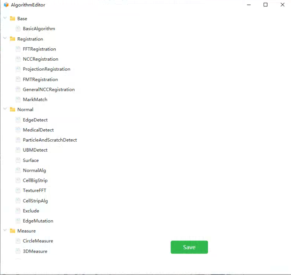Select the Exclude algorithm
Screen dimensions: 291x275
[x=31, y=211]
